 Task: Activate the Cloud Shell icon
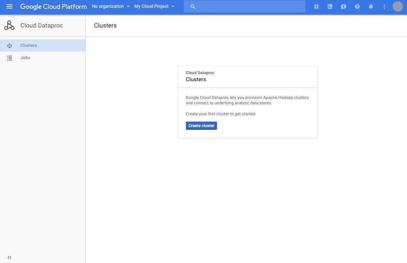coord(330,6)
